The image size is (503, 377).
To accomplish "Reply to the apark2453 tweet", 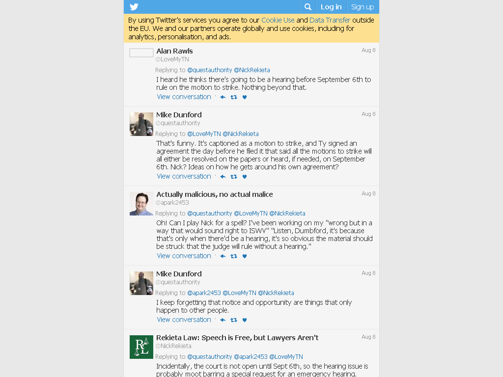I will [223, 256].
